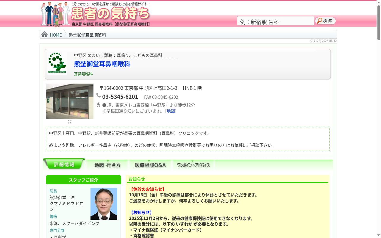381x238 pixels.
Task: Click the director's portrait photo
Action: [104, 204]
